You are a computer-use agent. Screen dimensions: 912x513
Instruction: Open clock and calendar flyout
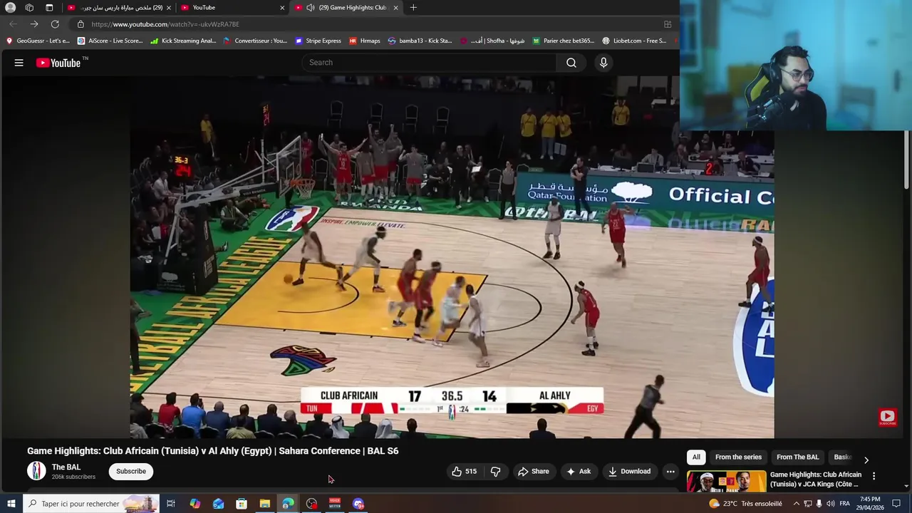click(870, 504)
